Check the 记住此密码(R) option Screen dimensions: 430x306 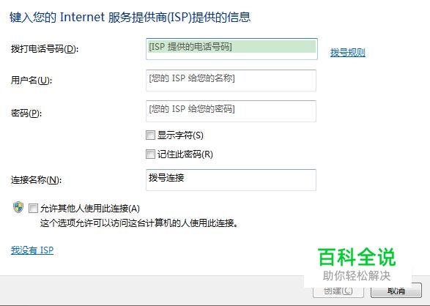coord(150,154)
